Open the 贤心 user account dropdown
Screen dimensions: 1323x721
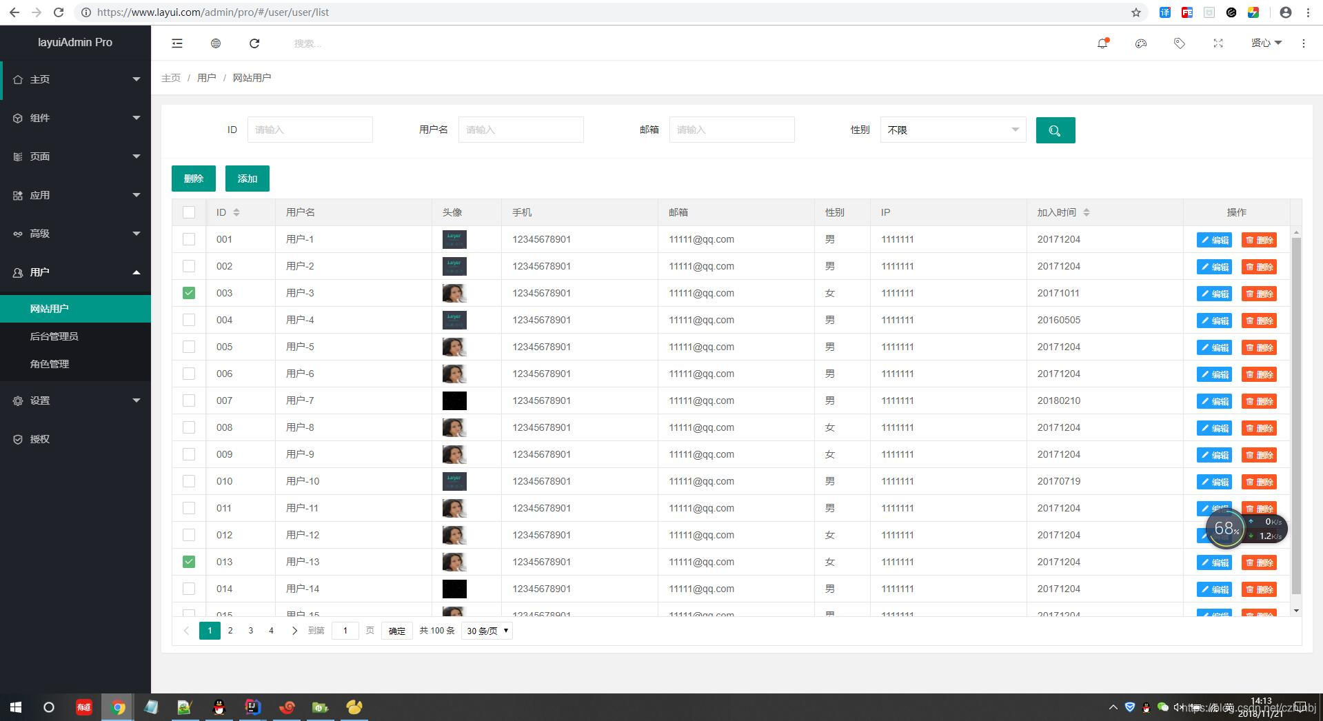coord(1266,43)
